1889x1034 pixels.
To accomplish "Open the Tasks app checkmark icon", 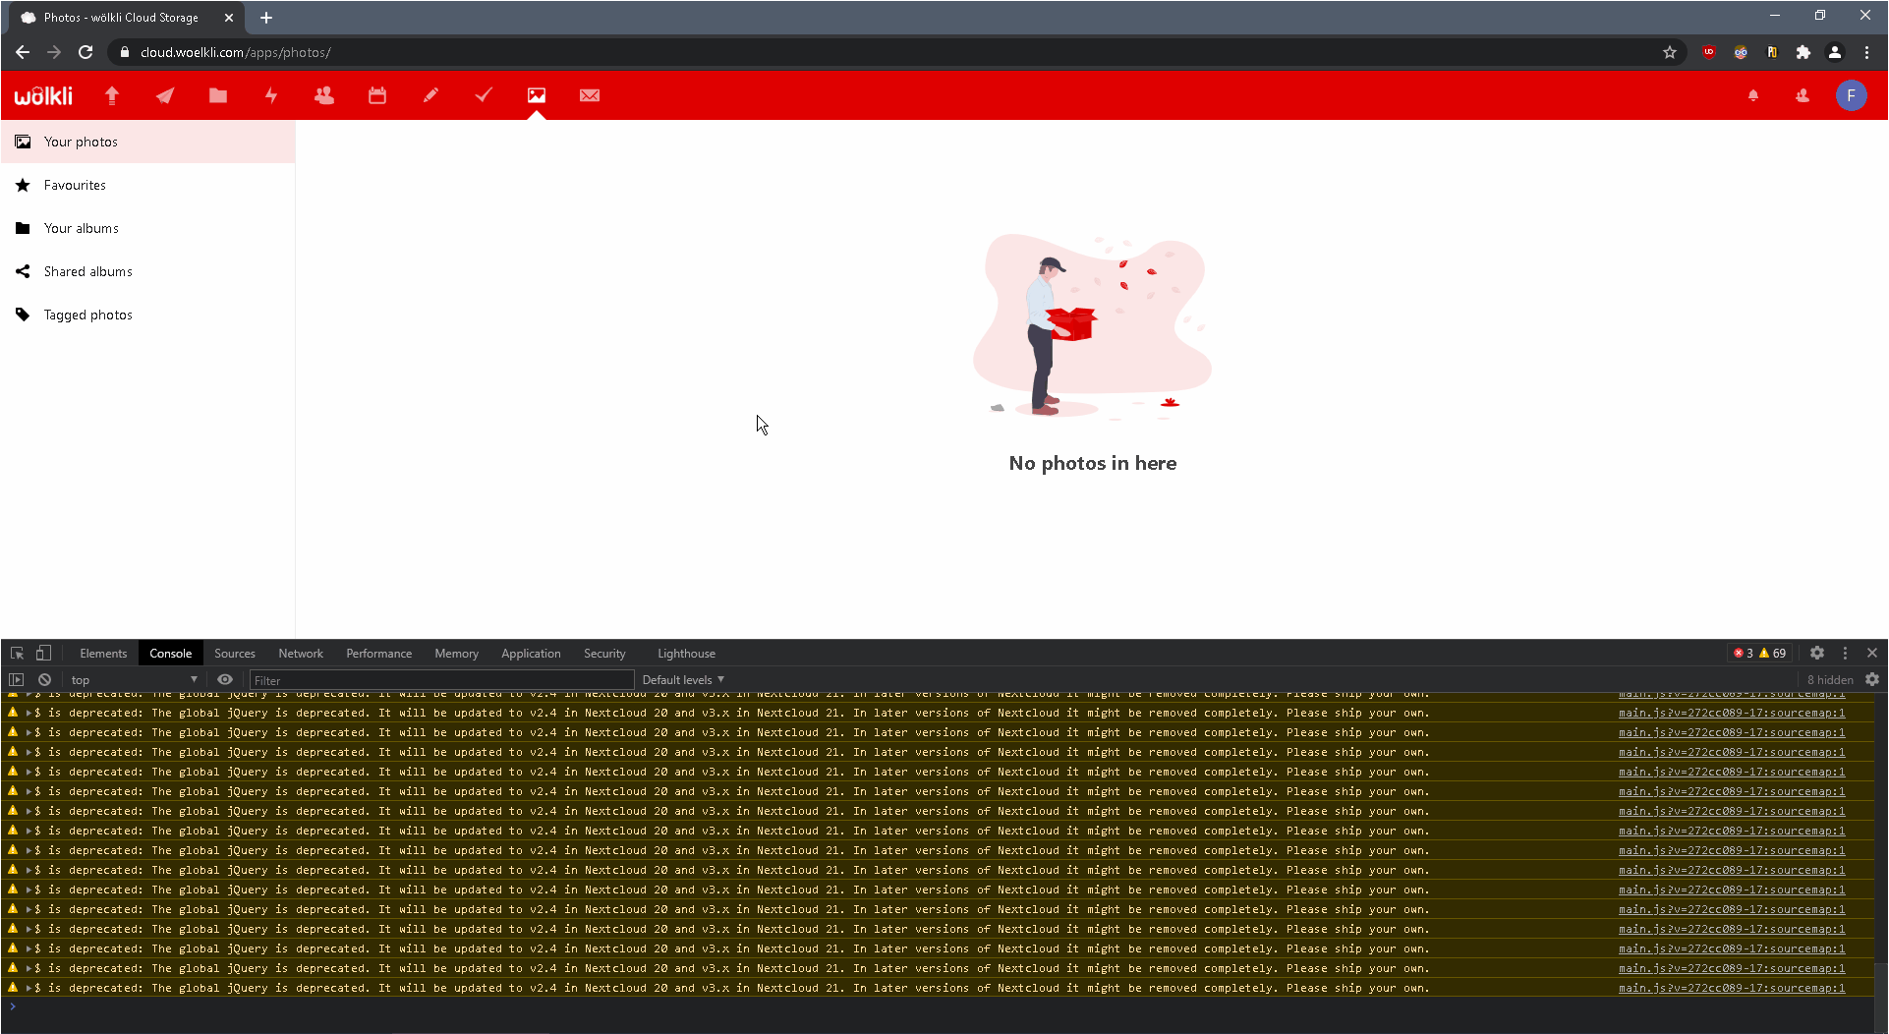I will click(483, 95).
